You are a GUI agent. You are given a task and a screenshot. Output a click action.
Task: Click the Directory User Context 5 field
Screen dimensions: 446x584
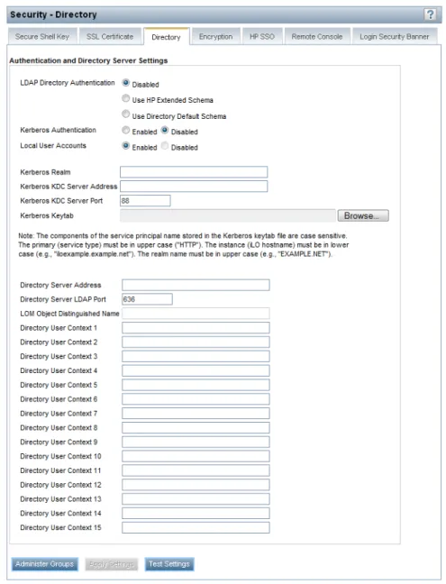click(x=196, y=385)
